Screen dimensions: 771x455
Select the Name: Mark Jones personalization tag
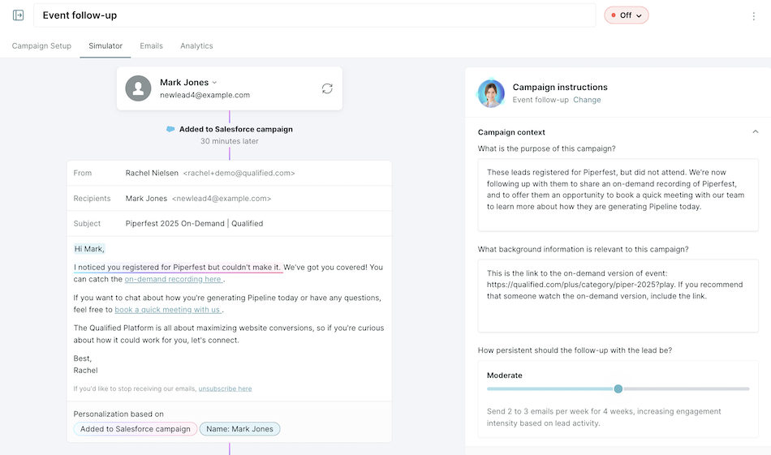point(239,429)
